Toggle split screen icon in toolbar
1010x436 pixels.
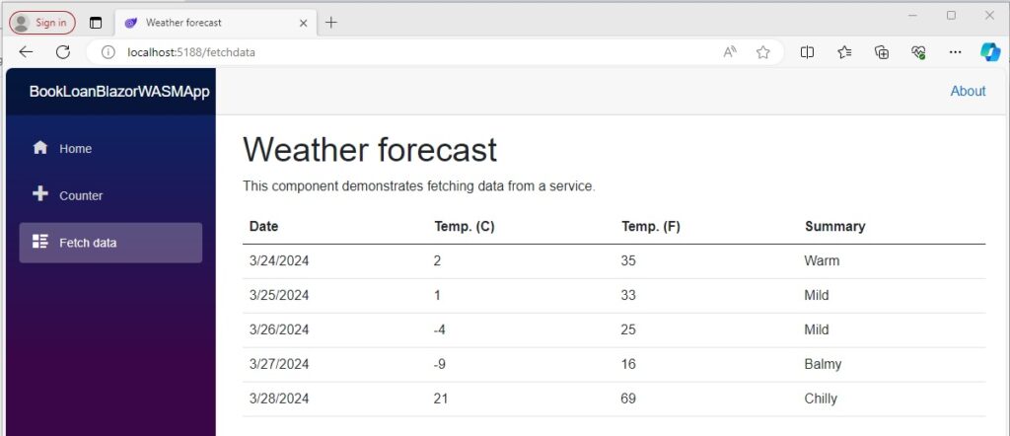[x=808, y=52]
